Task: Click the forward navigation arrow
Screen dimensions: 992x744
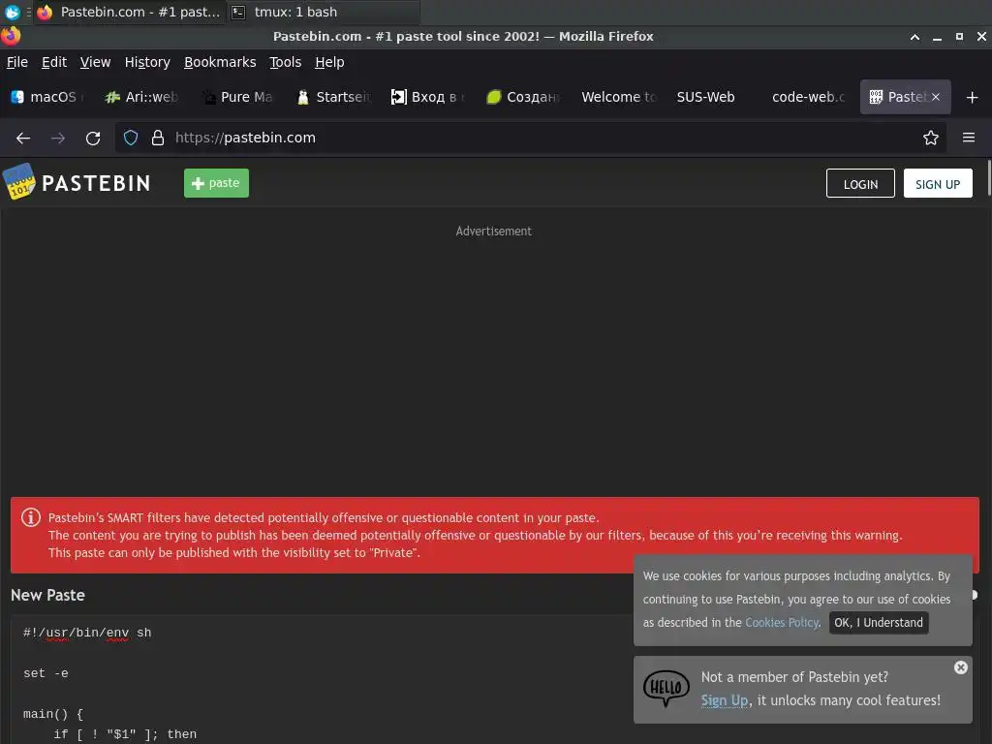Action: 58,138
